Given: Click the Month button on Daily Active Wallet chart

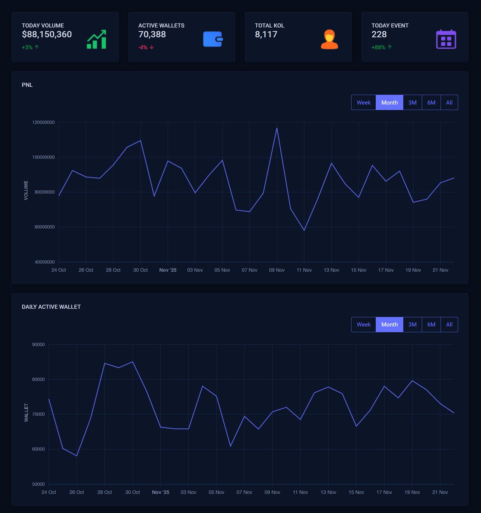Looking at the screenshot, I should pos(389,324).
